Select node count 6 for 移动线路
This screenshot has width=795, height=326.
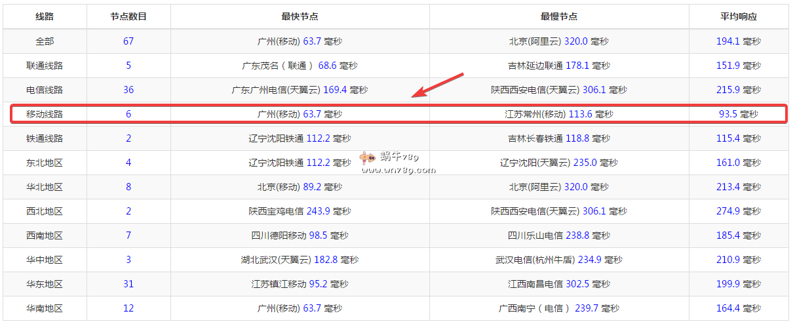coord(128,114)
